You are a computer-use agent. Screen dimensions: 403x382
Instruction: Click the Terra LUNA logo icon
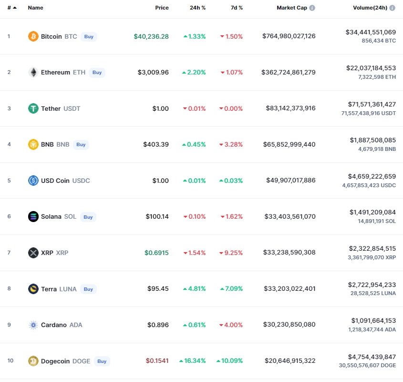tap(33, 289)
